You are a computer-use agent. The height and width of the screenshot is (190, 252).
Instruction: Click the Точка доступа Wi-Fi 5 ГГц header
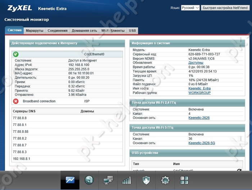pos(187,128)
